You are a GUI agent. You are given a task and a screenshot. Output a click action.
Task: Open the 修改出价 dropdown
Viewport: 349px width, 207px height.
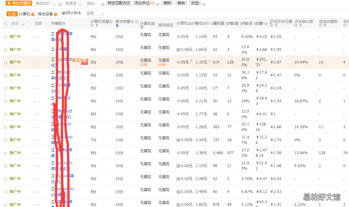pyautogui.click(x=45, y=3)
